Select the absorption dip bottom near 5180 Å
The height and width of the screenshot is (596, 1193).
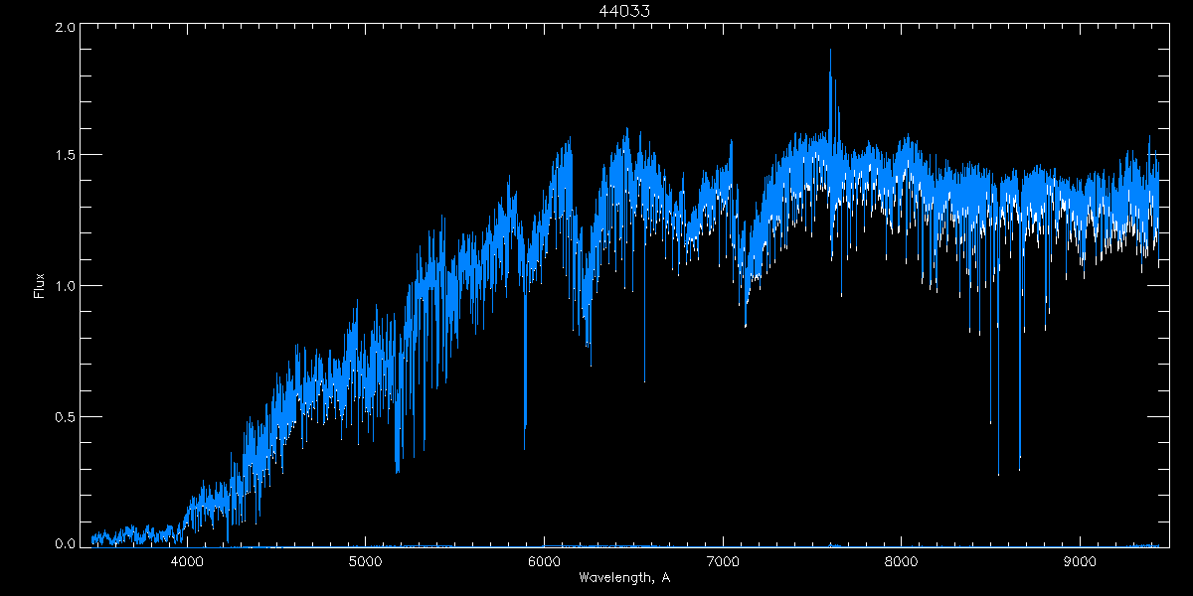tap(398, 471)
